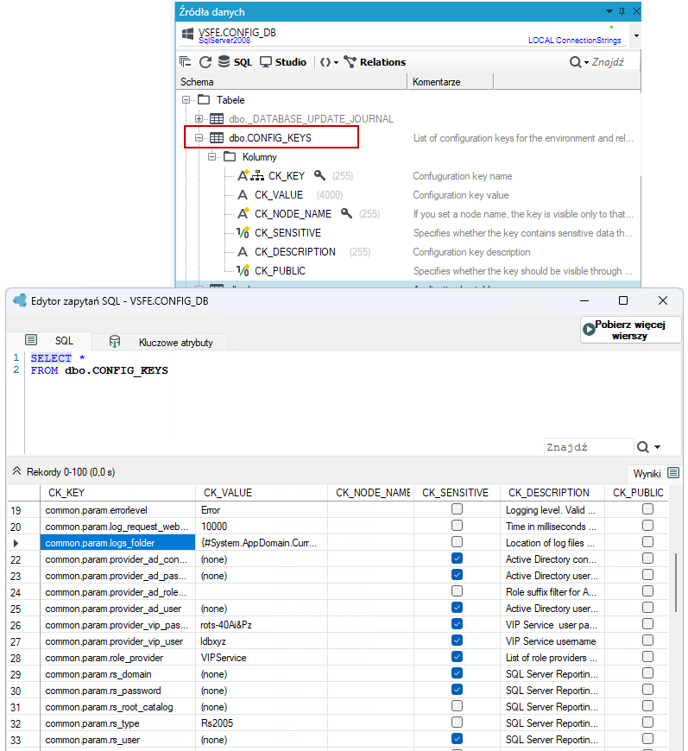The height and width of the screenshot is (751, 688).
Task: Collapse the Rekordy results section
Action: point(16,471)
